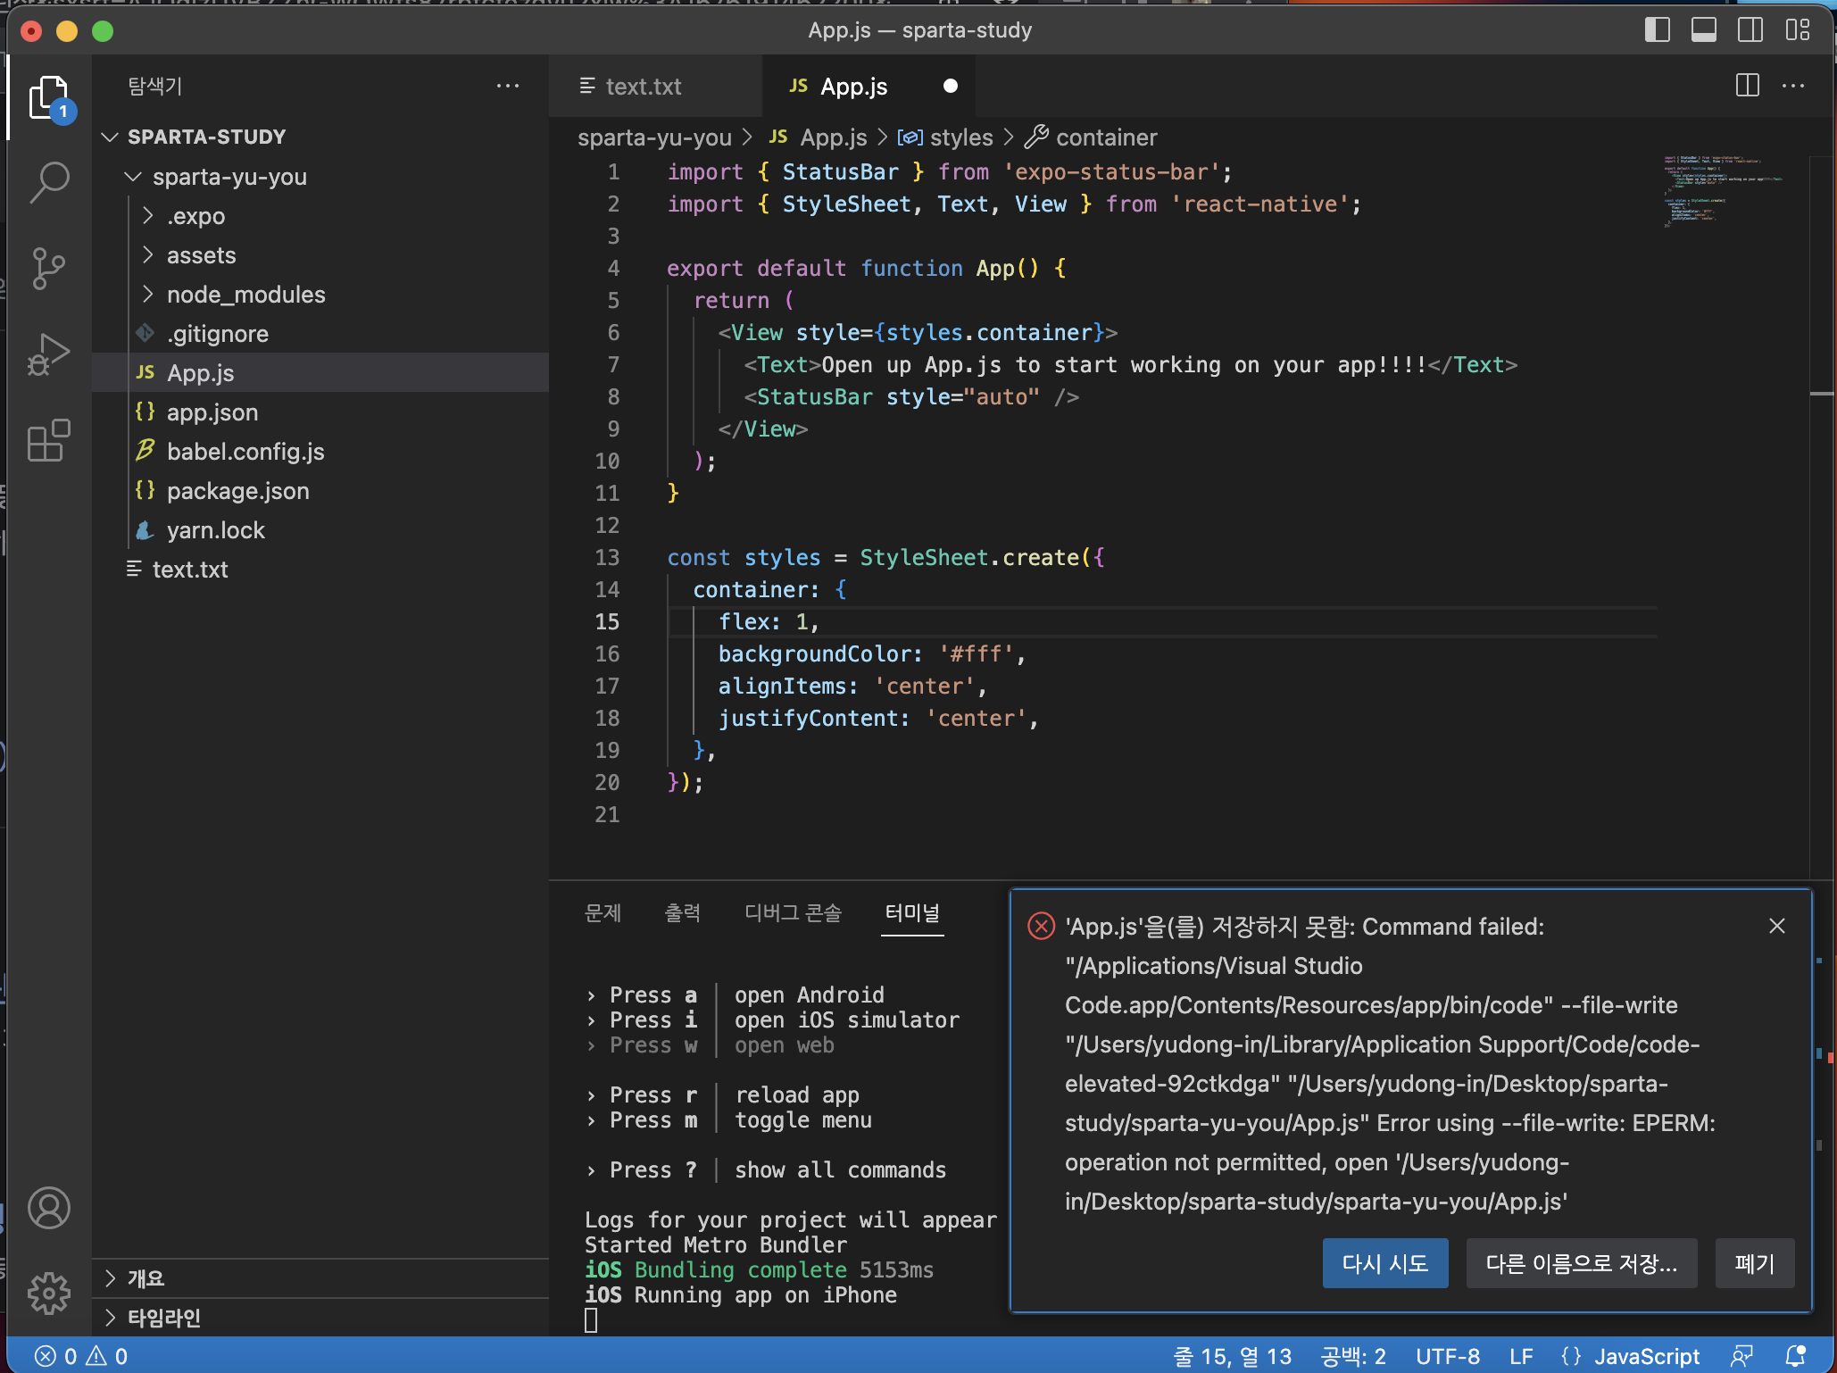Image resolution: width=1837 pixels, height=1373 pixels.
Task: Click sparta-yu-you in the breadcrumb
Action: coord(654,137)
